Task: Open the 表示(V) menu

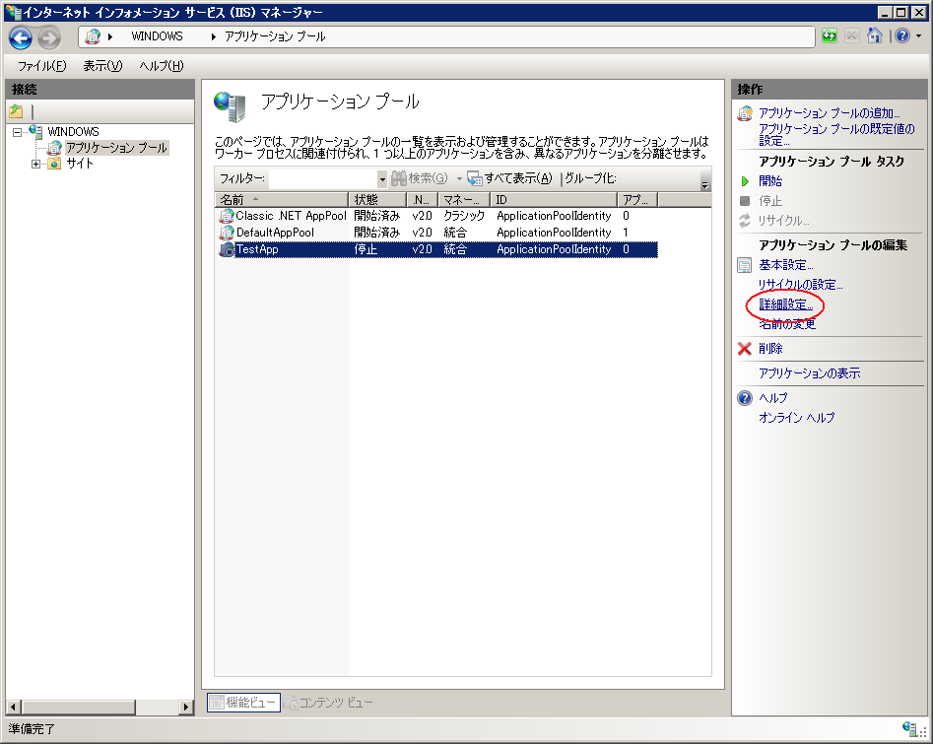Action: point(102,65)
